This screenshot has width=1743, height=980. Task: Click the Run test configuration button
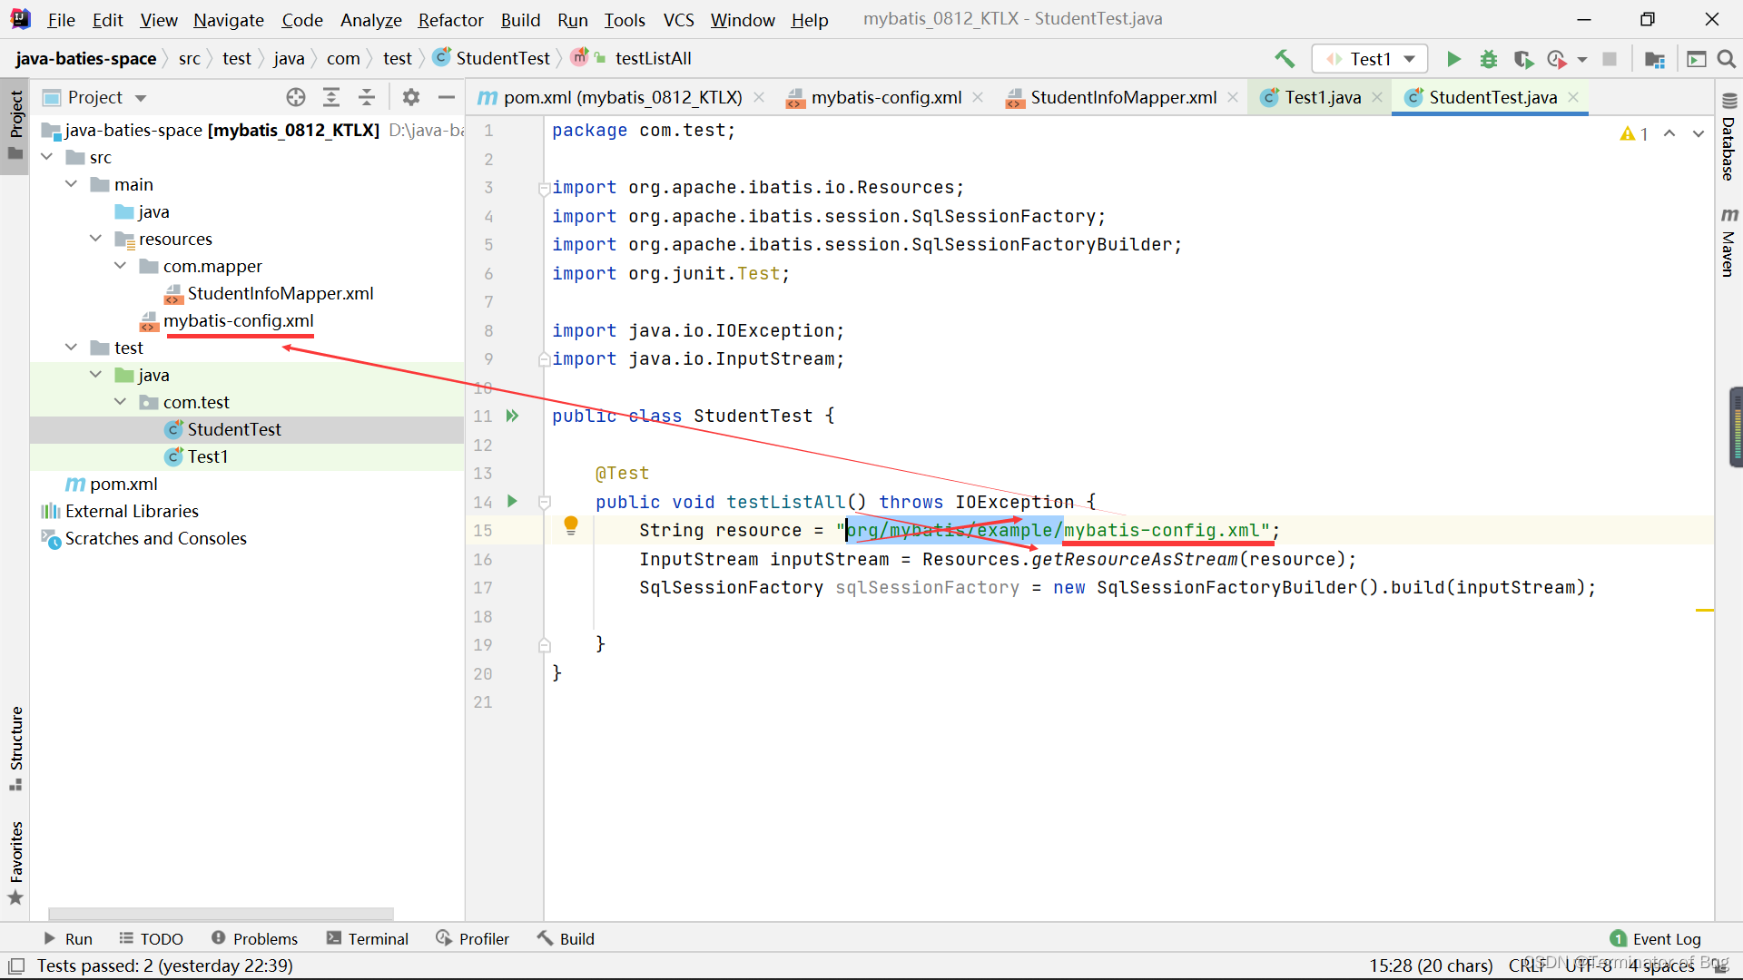pyautogui.click(x=1452, y=57)
